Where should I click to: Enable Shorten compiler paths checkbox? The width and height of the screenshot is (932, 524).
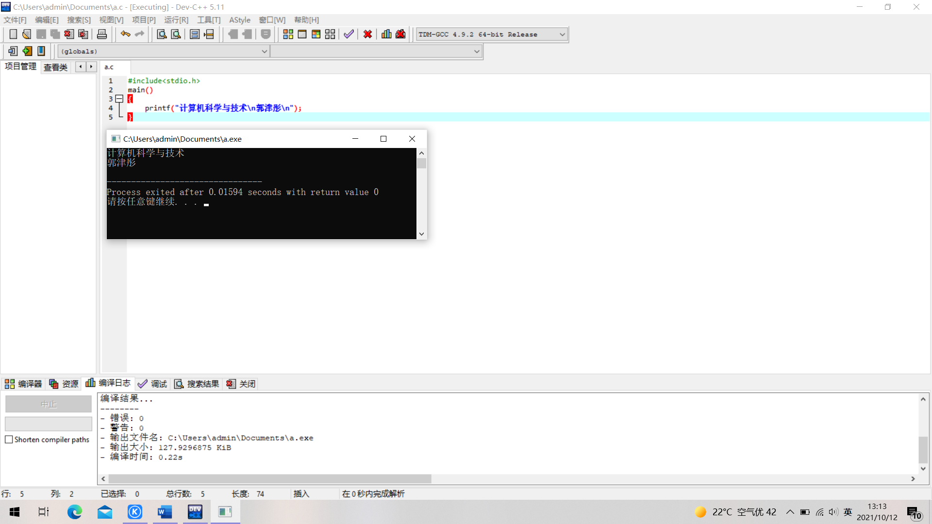pyautogui.click(x=9, y=440)
